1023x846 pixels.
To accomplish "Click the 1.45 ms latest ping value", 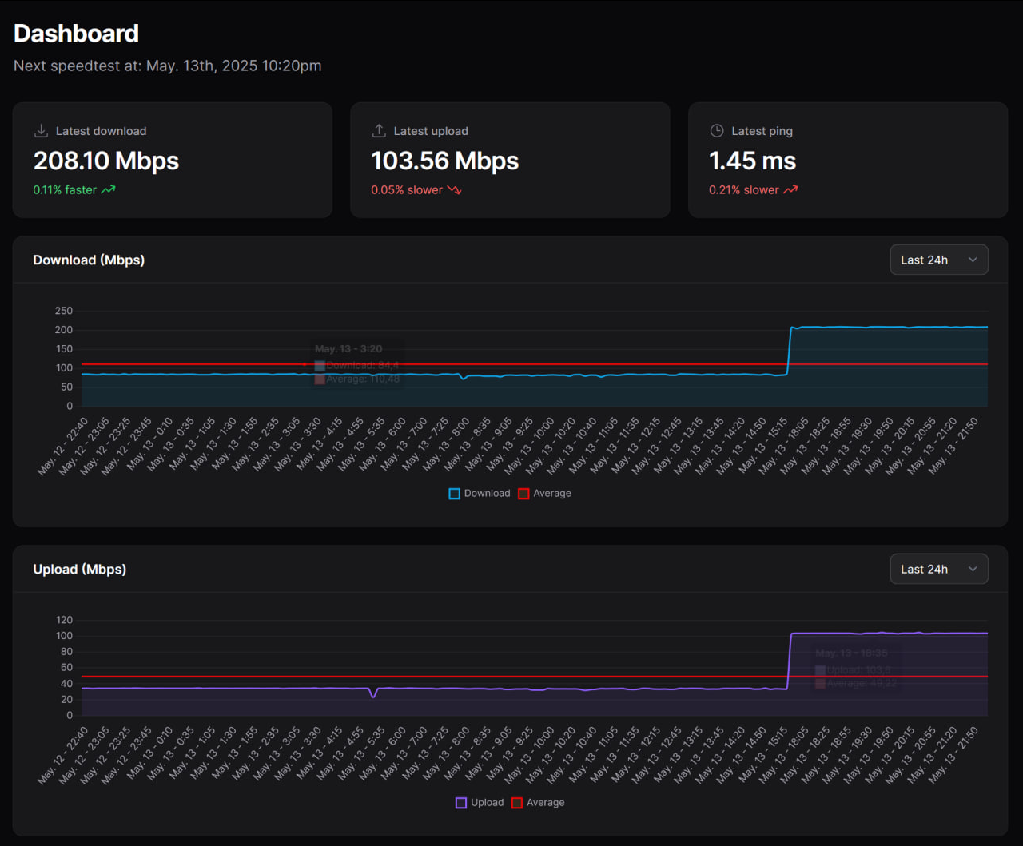I will coord(753,161).
